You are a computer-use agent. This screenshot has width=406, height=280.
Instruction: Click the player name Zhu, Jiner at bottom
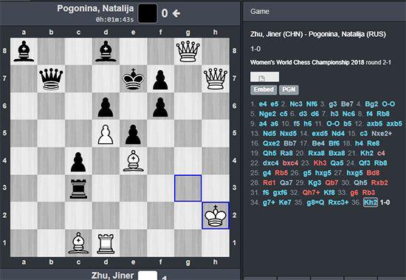pos(113,276)
